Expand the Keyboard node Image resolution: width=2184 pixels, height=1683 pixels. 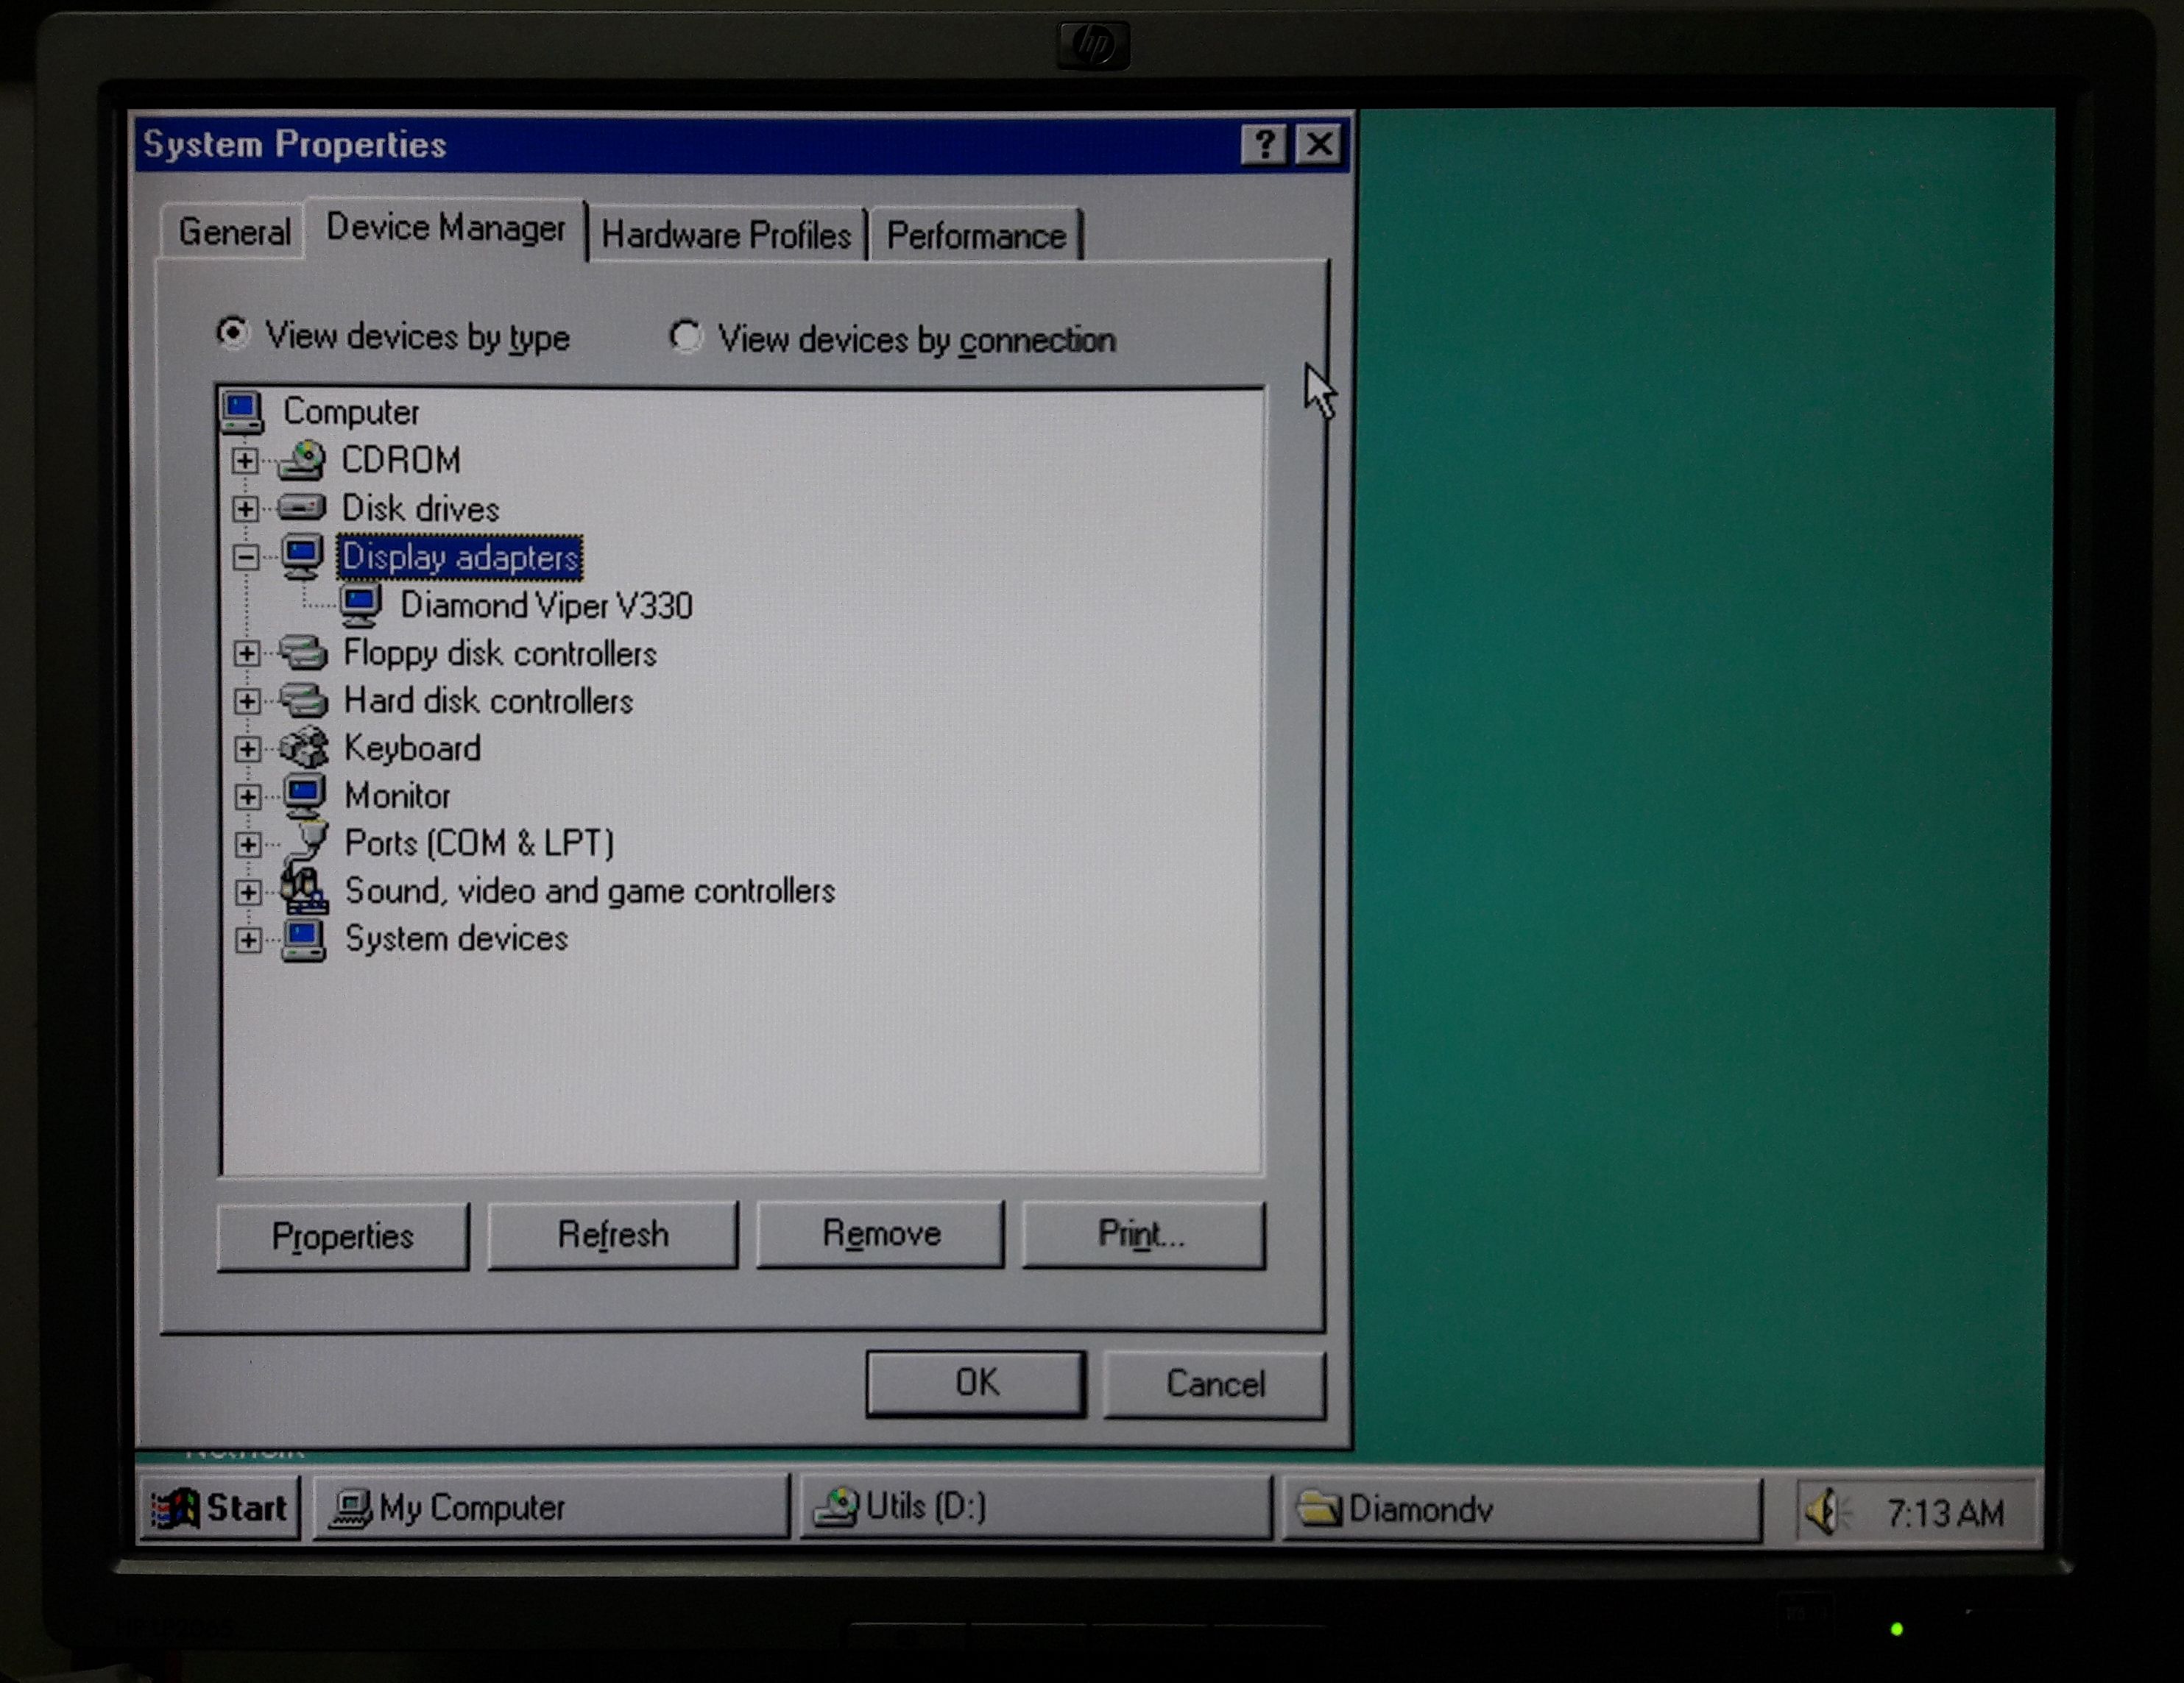[x=247, y=748]
